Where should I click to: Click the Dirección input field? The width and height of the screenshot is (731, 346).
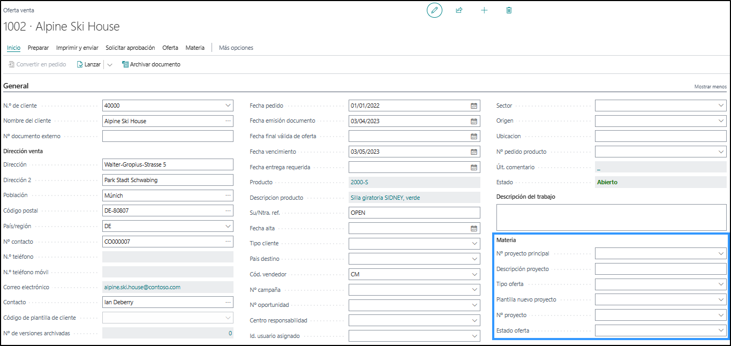(x=168, y=164)
